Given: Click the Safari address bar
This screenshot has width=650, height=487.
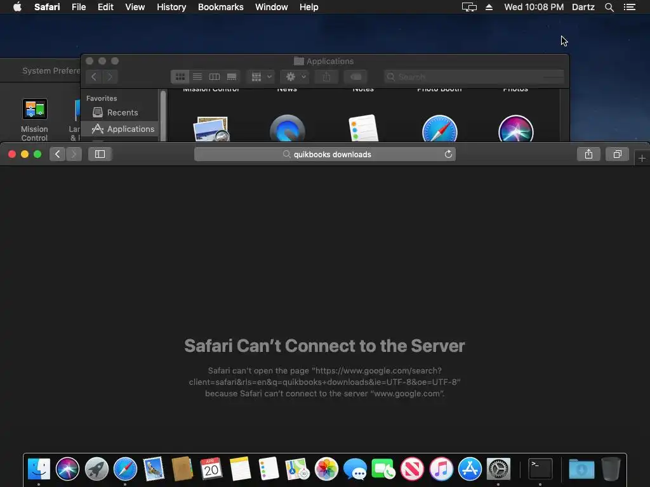Looking at the screenshot, I should [x=324, y=154].
